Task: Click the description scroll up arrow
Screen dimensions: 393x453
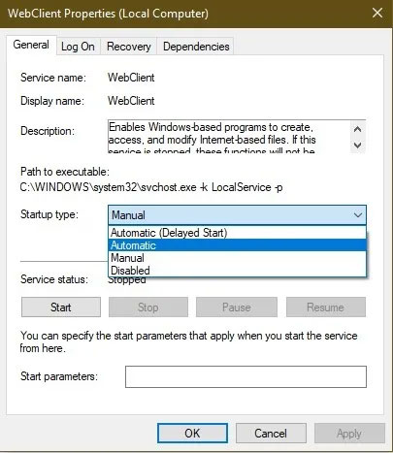Action: pyautogui.click(x=358, y=129)
